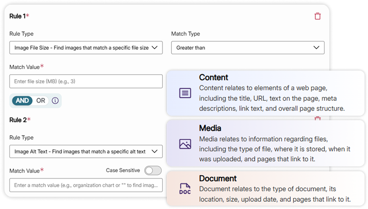Enable the Case Sensitive switch
368x209 pixels.
click(153, 171)
